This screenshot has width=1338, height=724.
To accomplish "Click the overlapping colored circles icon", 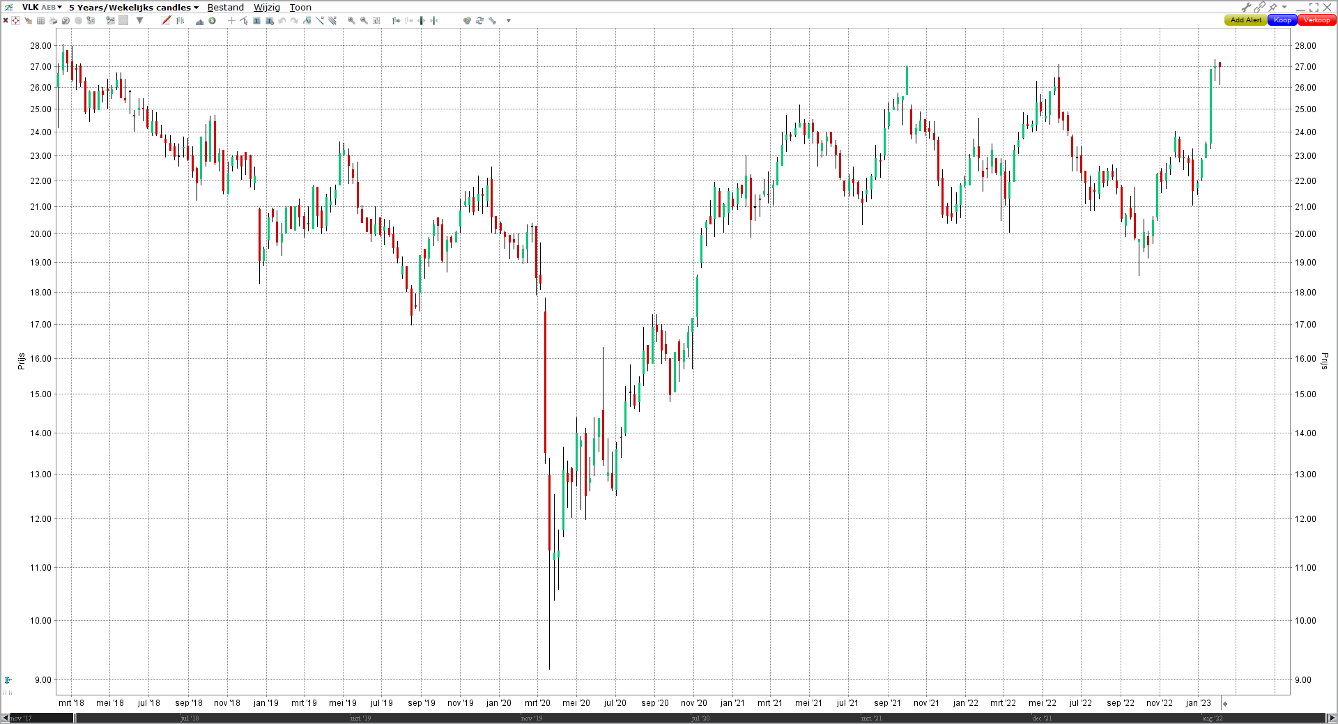I will pos(467,20).
